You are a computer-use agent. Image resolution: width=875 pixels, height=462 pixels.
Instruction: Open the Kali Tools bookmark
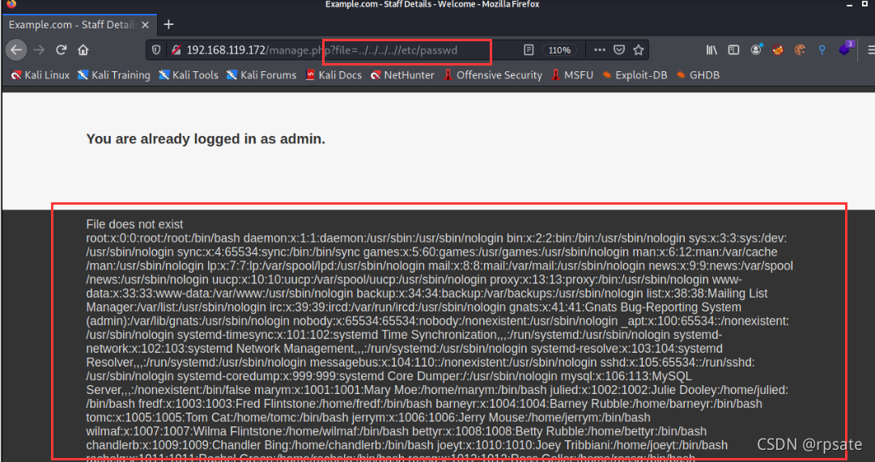click(189, 74)
